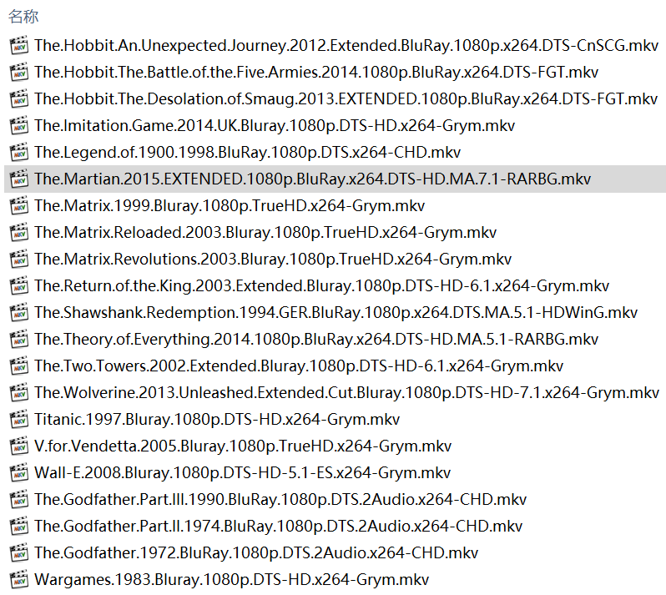
Task: Click MKV icon of Titanic.1997 file
Action: tap(19, 420)
